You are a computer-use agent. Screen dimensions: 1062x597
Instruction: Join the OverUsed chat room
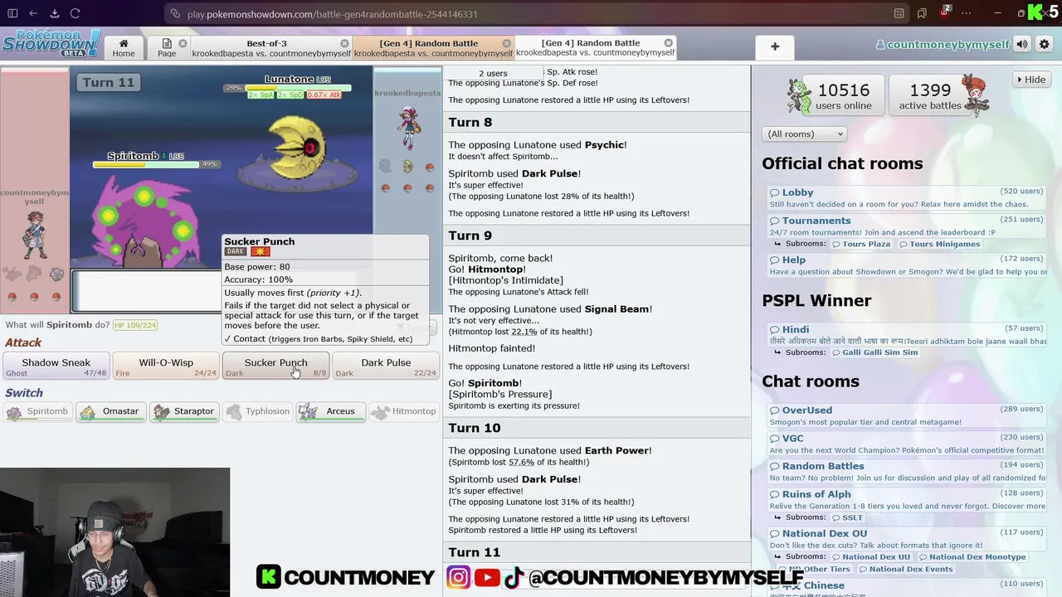point(907,415)
